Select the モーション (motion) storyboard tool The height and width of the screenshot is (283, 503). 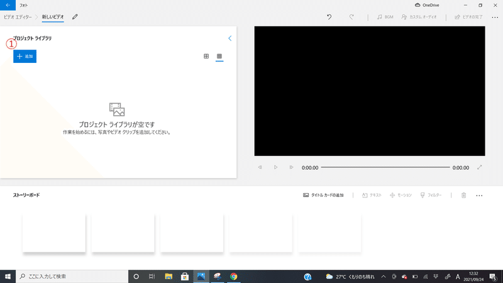click(x=401, y=195)
